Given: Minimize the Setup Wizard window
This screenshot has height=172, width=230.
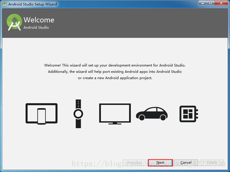Looking at the screenshot, I should point(203,3).
